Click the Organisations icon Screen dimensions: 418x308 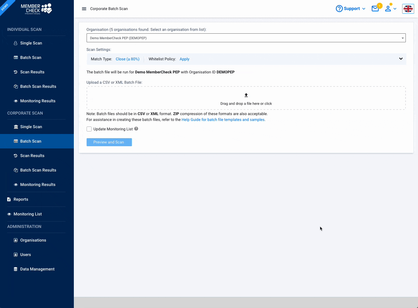pos(16,240)
